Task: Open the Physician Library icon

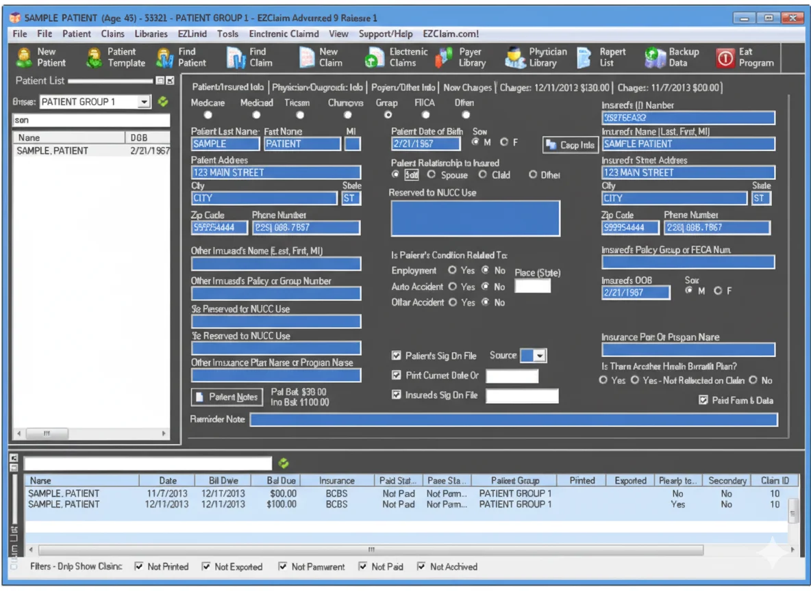Action: [515, 57]
